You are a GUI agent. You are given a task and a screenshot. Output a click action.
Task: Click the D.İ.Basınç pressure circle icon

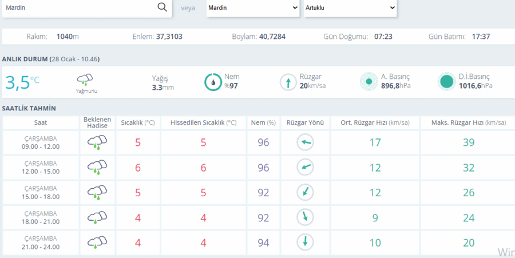pyautogui.click(x=447, y=81)
